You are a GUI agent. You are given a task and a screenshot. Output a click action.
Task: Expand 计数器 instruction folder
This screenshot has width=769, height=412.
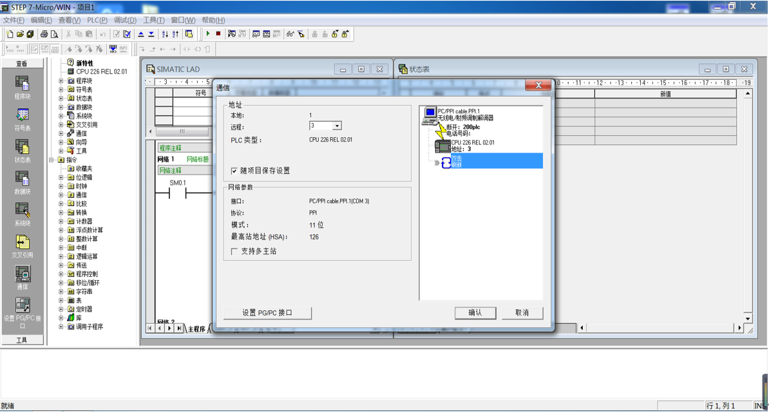tap(61, 221)
